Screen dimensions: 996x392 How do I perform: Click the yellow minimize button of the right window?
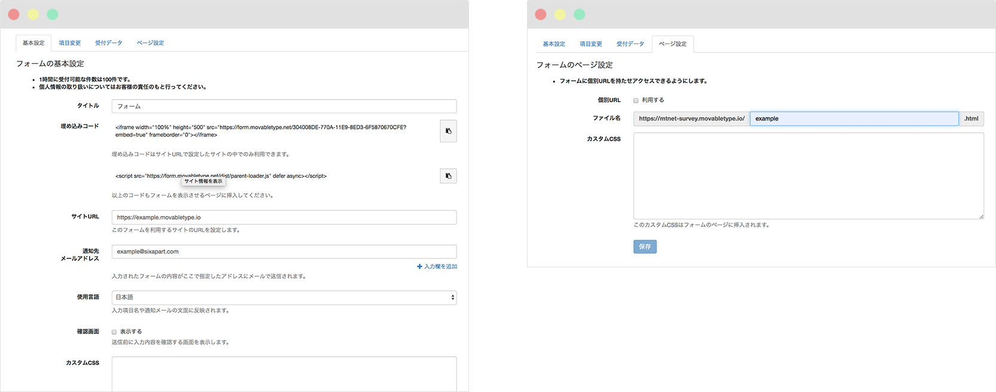[560, 14]
